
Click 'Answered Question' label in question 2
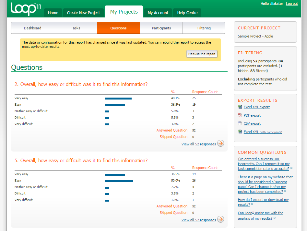172,130
